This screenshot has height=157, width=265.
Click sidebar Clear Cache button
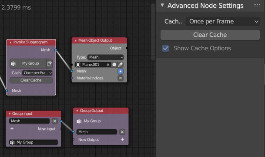click(x=210, y=35)
